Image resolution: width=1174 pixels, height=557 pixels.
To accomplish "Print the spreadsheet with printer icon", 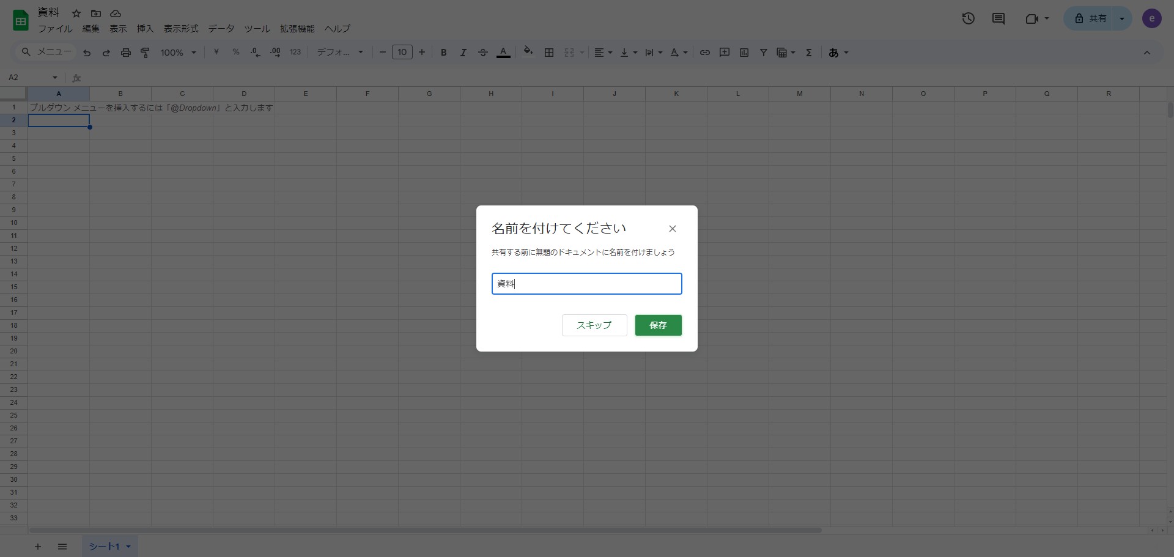I will [126, 53].
